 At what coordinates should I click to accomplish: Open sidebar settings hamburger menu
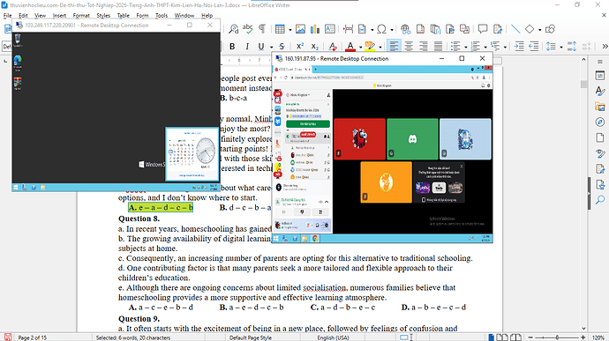tap(600, 62)
